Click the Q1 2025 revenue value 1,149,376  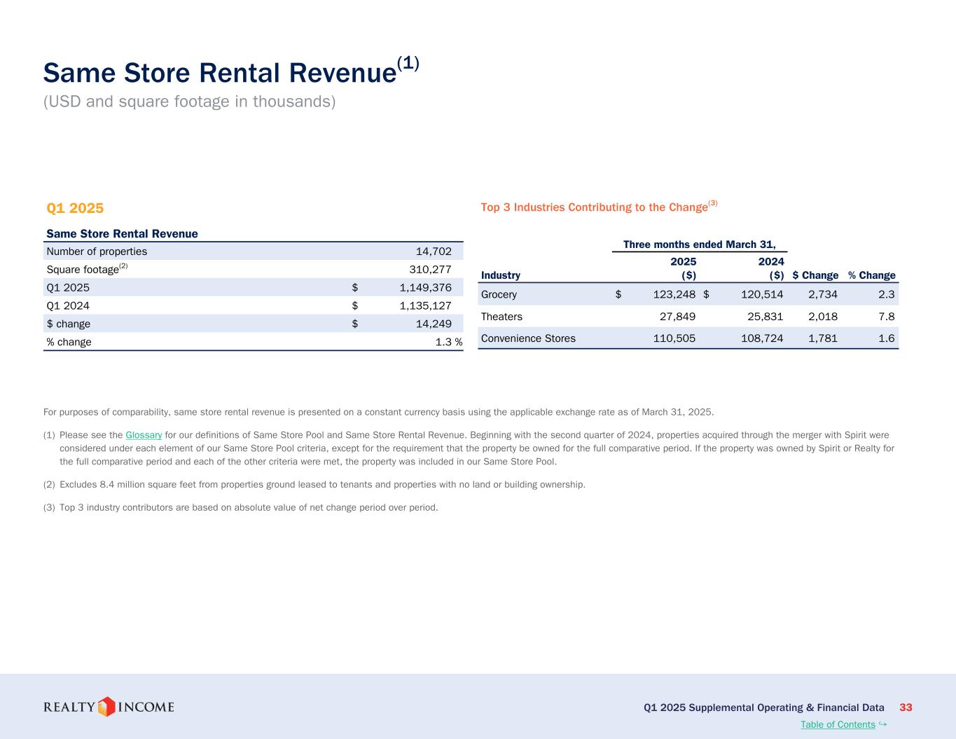coord(425,288)
